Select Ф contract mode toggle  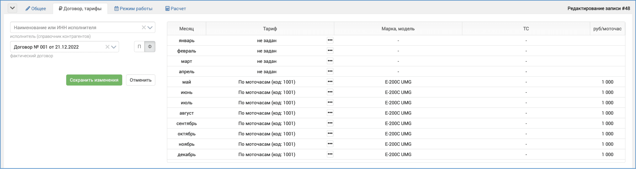click(x=150, y=47)
